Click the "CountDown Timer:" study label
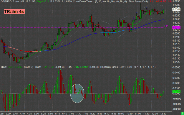The image size is (184, 115). coord(83,1)
